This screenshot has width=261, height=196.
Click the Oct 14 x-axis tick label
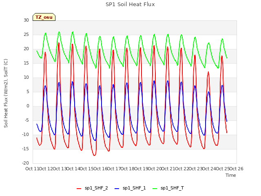pos(73,169)
